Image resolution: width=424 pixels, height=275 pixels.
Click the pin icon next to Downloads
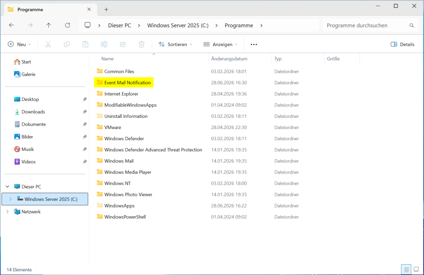pos(85,112)
